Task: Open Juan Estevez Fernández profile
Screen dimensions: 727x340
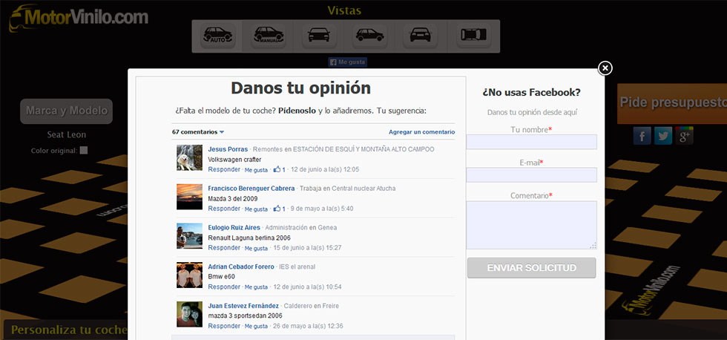Action: click(243, 306)
